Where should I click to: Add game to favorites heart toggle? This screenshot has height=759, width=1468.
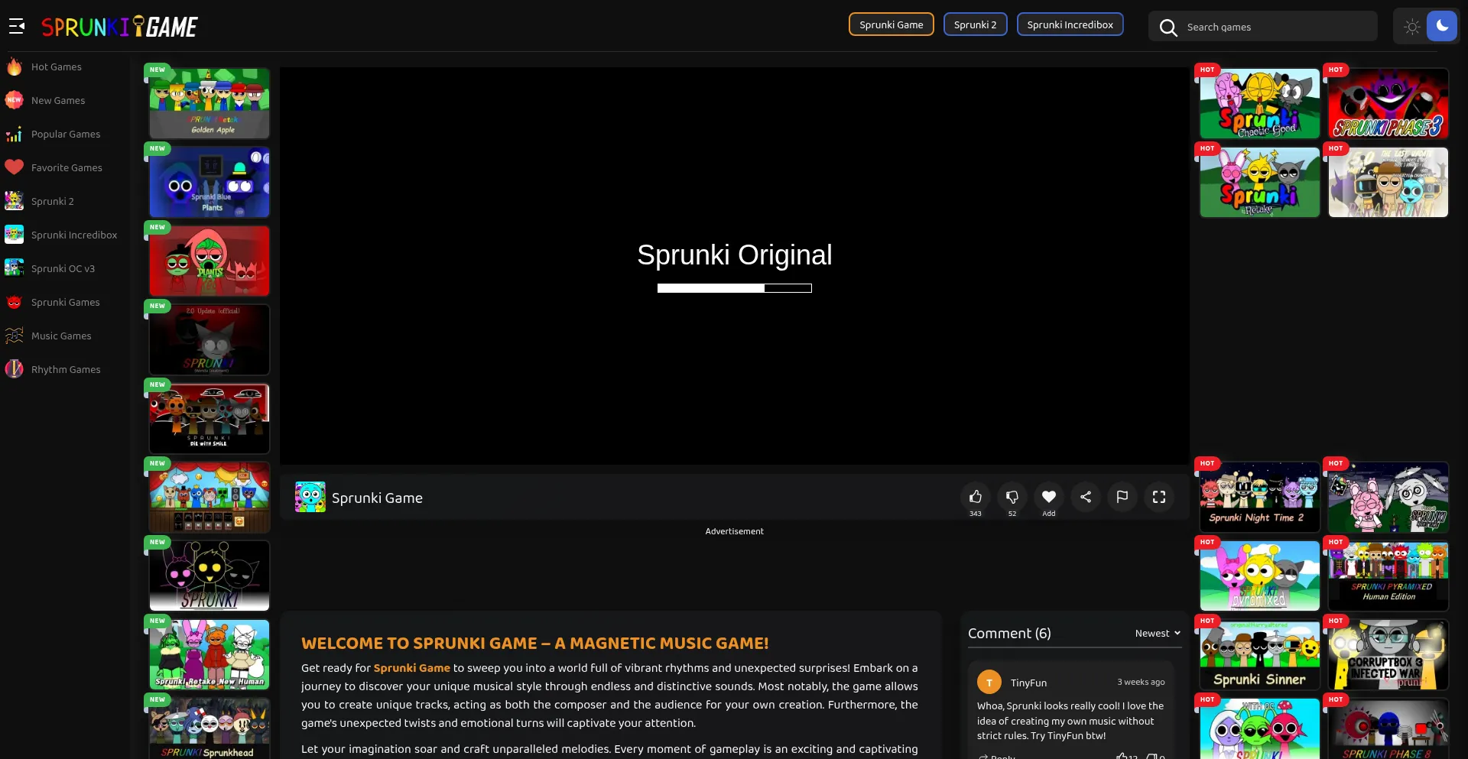[x=1048, y=497]
